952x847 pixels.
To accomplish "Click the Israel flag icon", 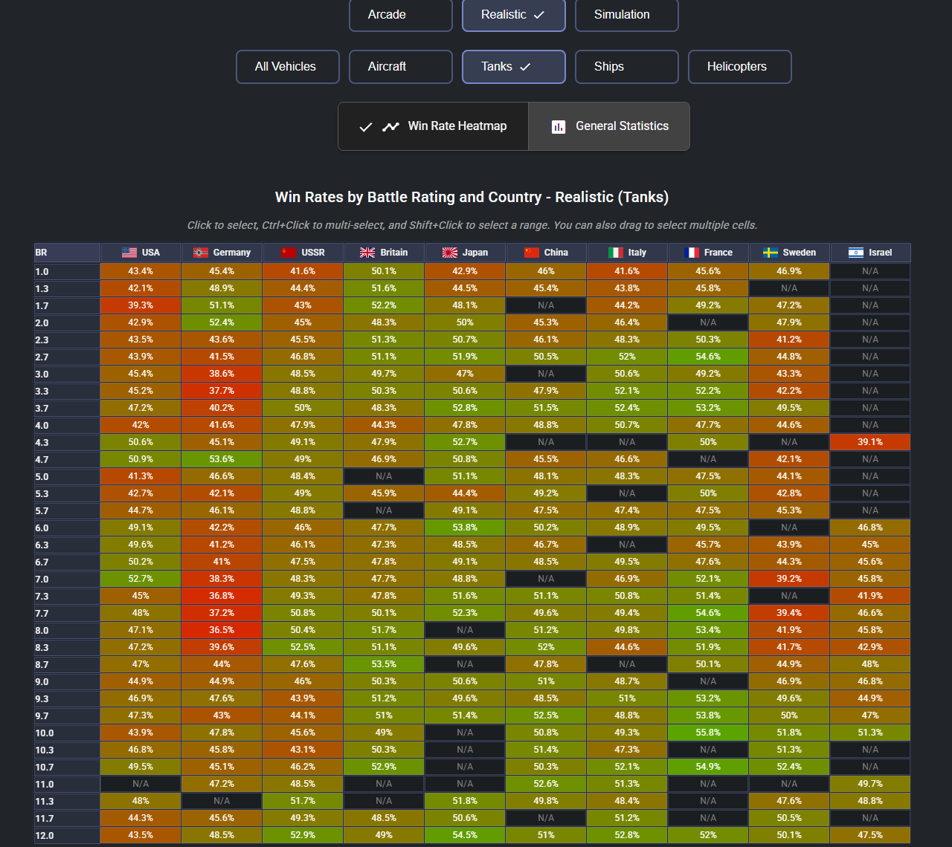I will tap(856, 253).
